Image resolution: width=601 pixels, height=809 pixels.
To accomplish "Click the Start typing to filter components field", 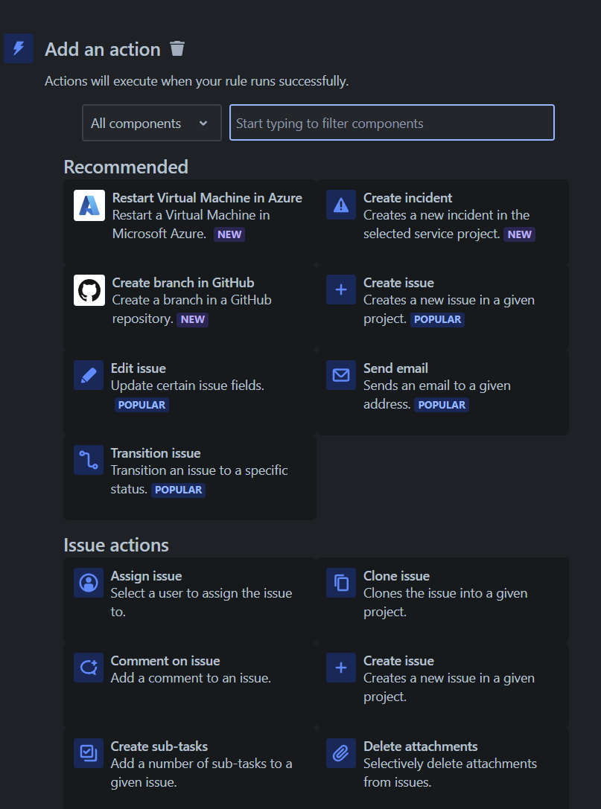I will point(392,123).
